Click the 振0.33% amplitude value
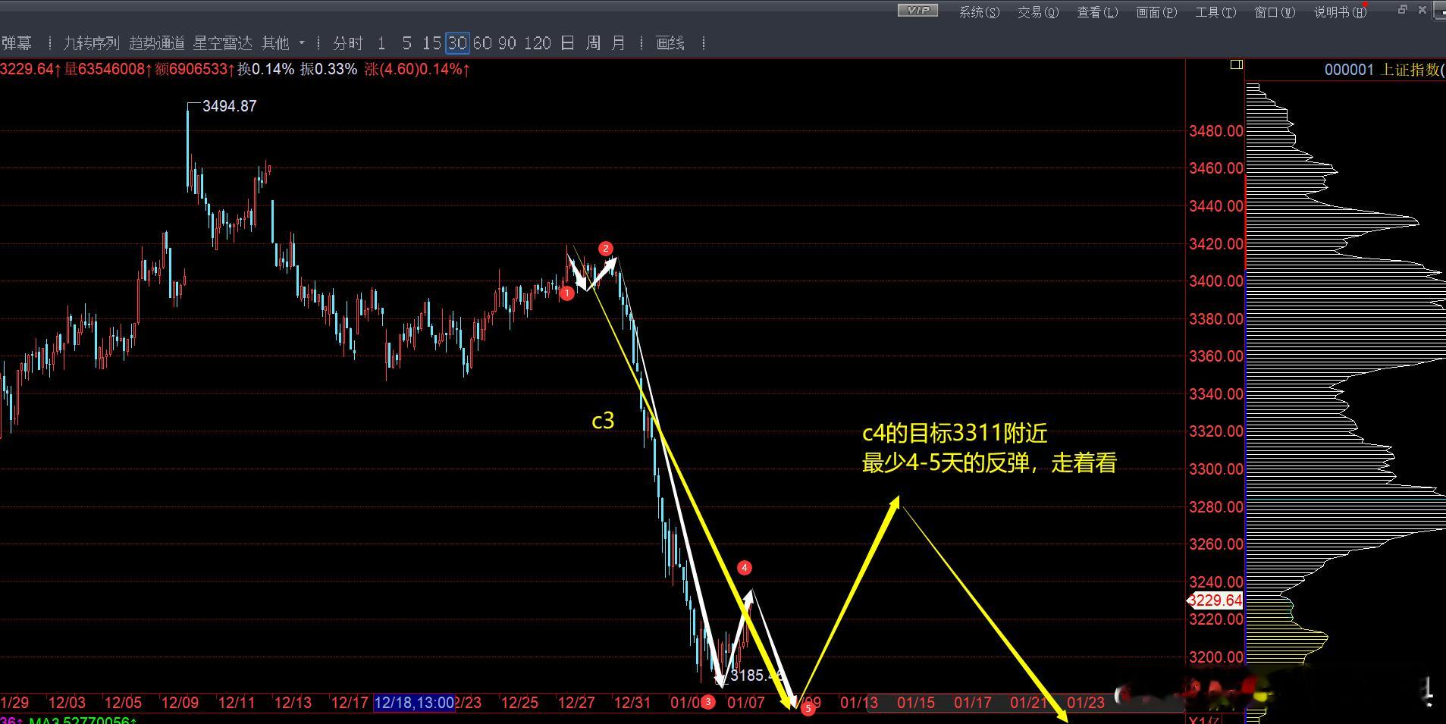The width and height of the screenshot is (1446, 724). pyautogui.click(x=328, y=69)
